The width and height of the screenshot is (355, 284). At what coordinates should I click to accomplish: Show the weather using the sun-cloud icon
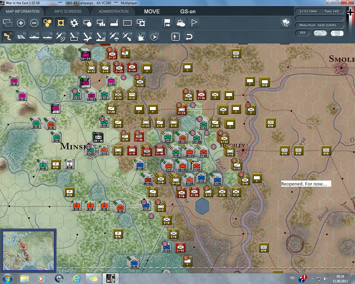click(x=181, y=23)
